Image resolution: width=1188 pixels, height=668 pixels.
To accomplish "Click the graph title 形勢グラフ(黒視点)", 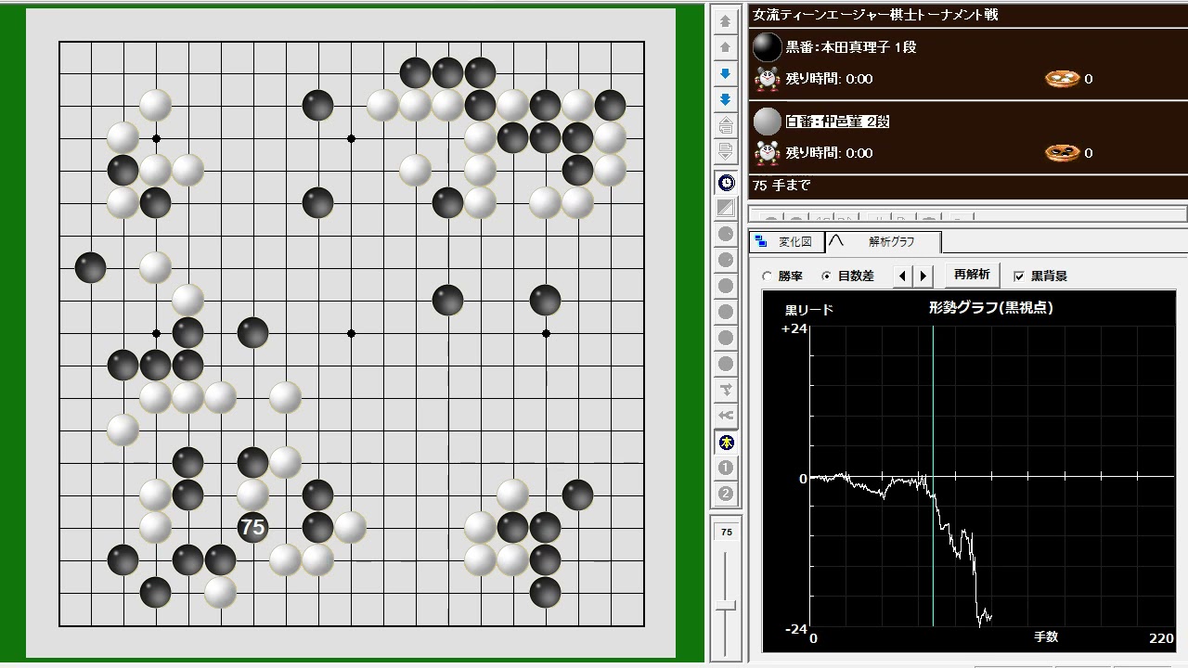I will click(990, 308).
